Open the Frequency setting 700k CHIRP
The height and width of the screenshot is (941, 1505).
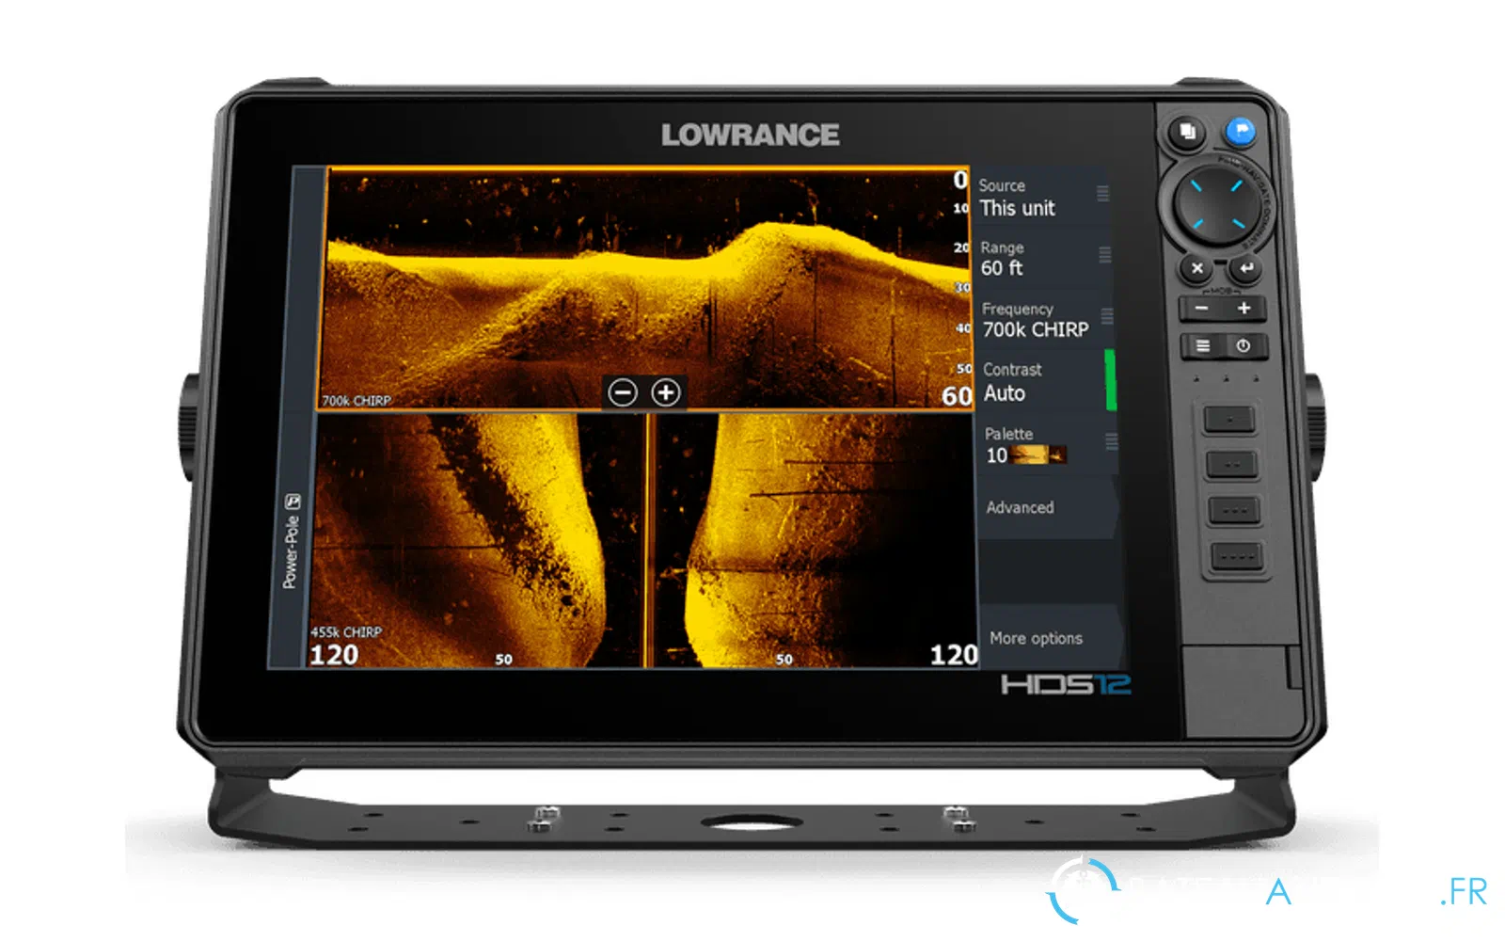[1045, 320]
